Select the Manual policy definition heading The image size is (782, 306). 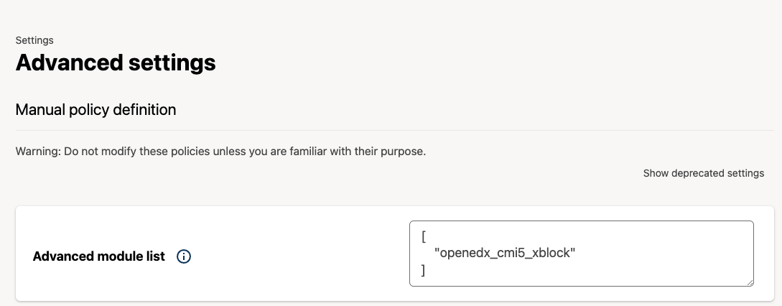coord(96,110)
